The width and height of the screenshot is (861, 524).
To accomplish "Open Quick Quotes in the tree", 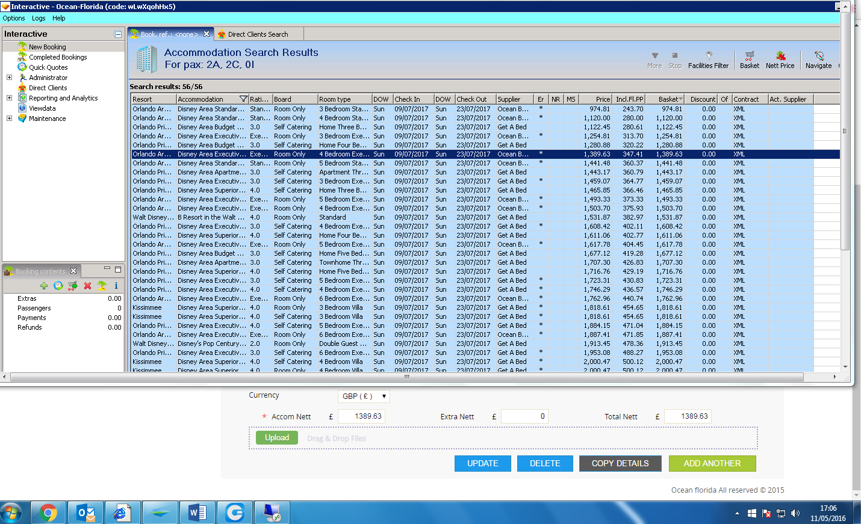I will [x=48, y=67].
